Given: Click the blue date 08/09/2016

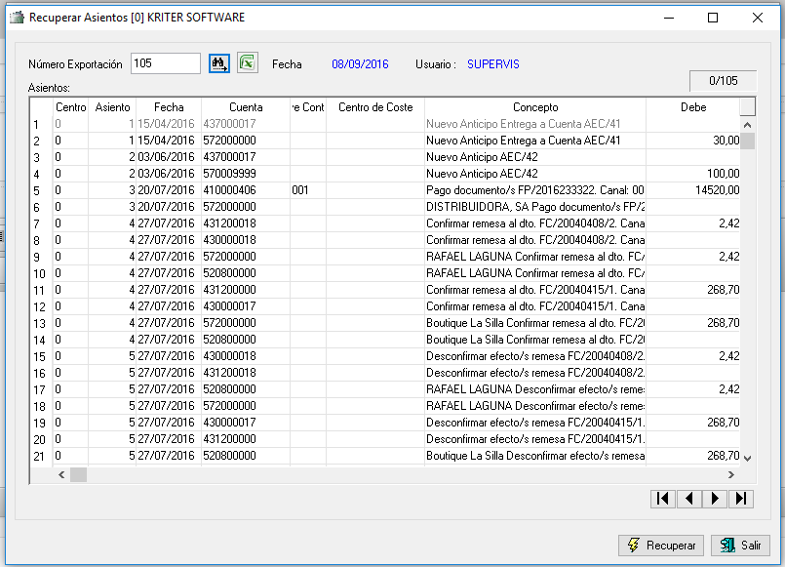Looking at the screenshot, I should pyautogui.click(x=360, y=64).
